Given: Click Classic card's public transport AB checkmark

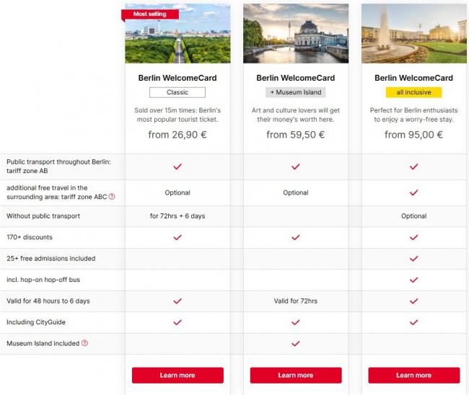Looking at the screenshot, I should (177, 167).
